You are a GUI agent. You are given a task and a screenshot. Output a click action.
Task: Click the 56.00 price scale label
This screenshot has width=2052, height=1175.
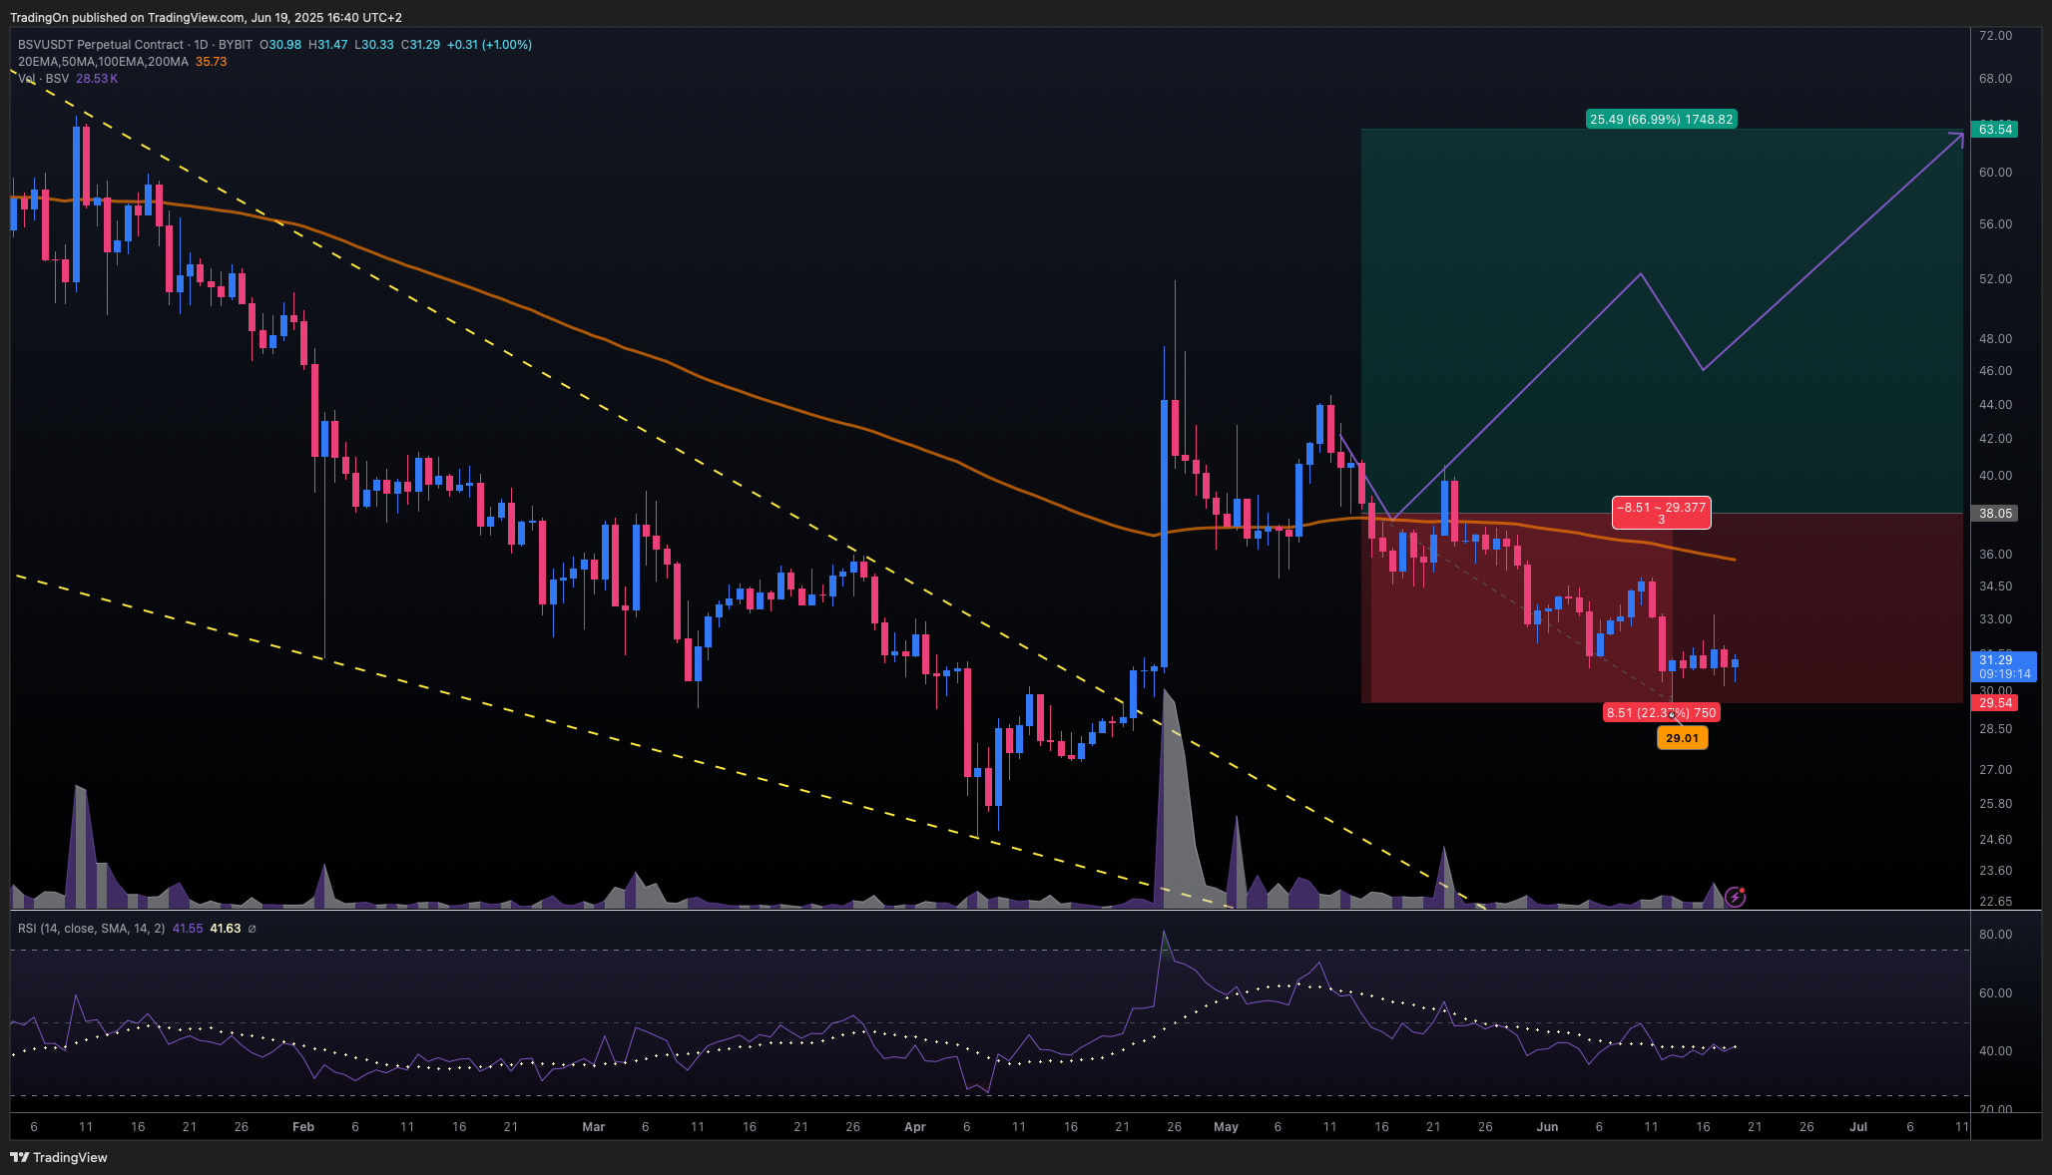click(x=1995, y=224)
